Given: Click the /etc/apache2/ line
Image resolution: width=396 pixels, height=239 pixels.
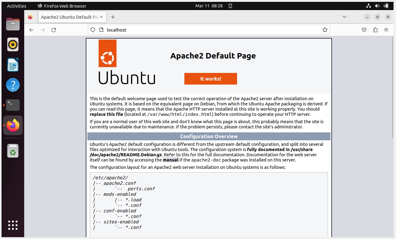Looking at the screenshot, I should [111, 178].
